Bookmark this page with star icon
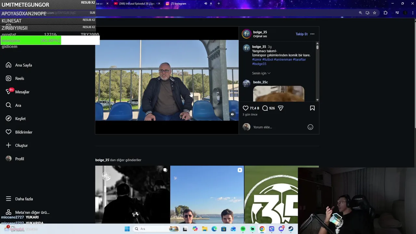416x234 pixels. 375,13
